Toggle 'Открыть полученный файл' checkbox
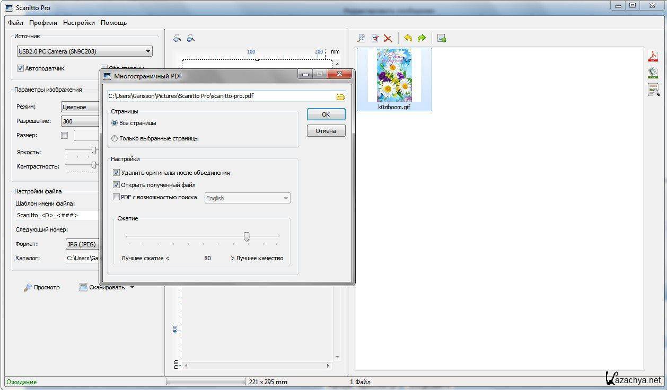The width and height of the screenshot is (667, 390). click(x=117, y=185)
